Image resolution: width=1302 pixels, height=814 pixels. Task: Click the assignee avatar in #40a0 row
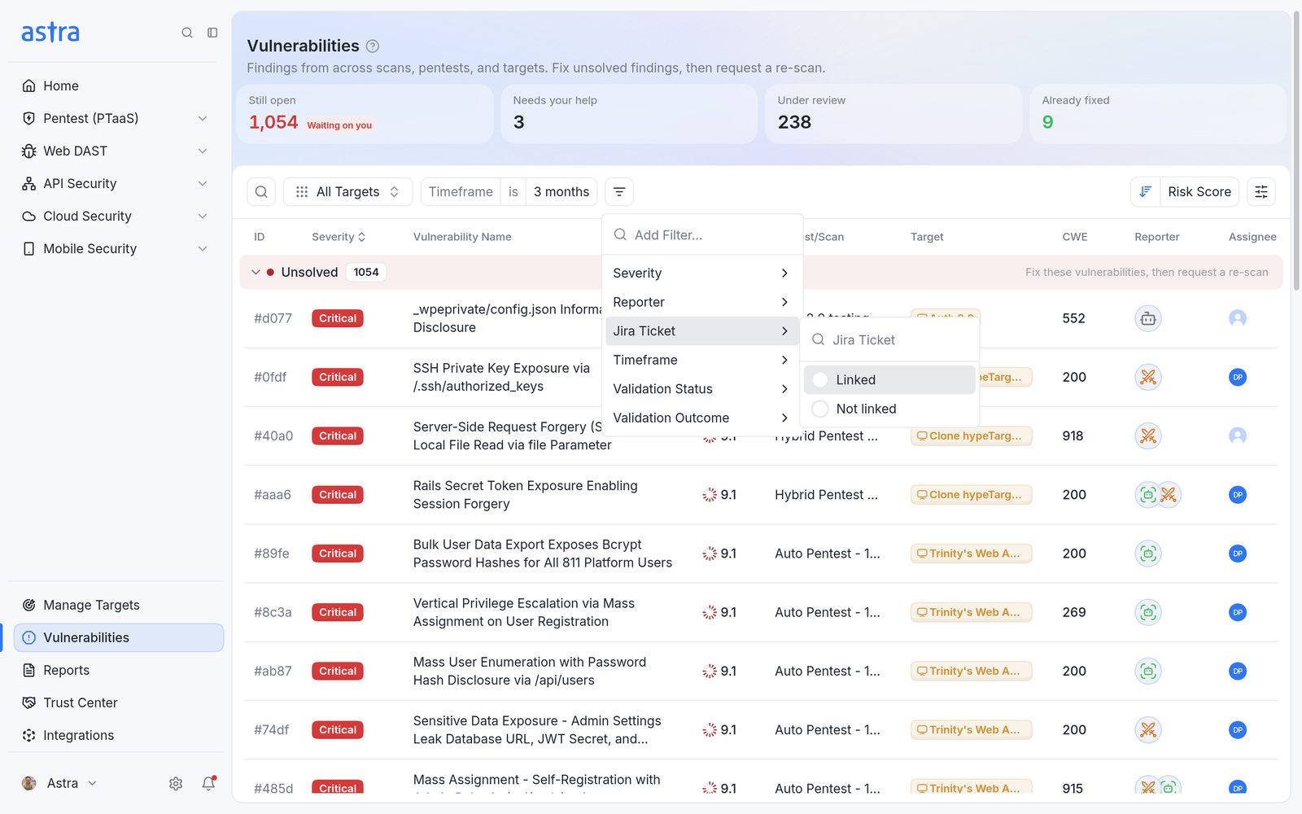point(1238,435)
